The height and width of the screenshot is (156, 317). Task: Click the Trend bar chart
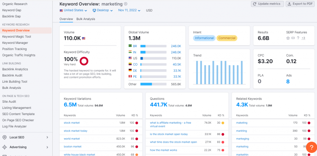[x=219, y=72]
